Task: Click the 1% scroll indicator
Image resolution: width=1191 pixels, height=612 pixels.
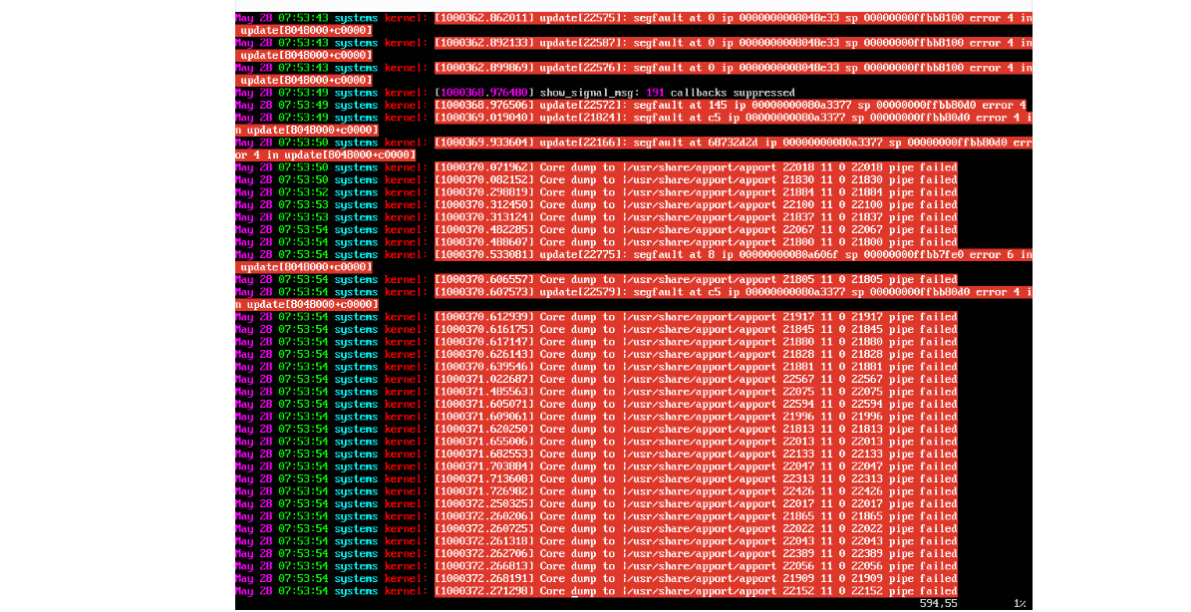Action: [1021, 604]
